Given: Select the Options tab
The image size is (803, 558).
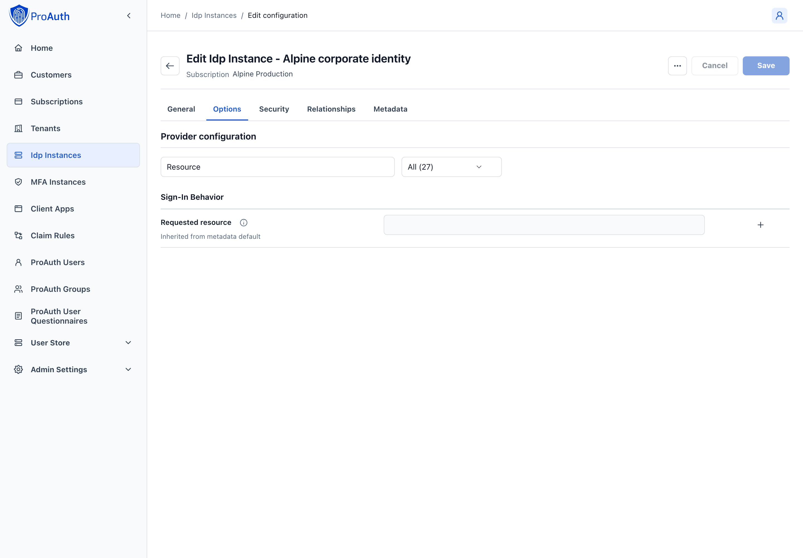Looking at the screenshot, I should pos(227,109).
